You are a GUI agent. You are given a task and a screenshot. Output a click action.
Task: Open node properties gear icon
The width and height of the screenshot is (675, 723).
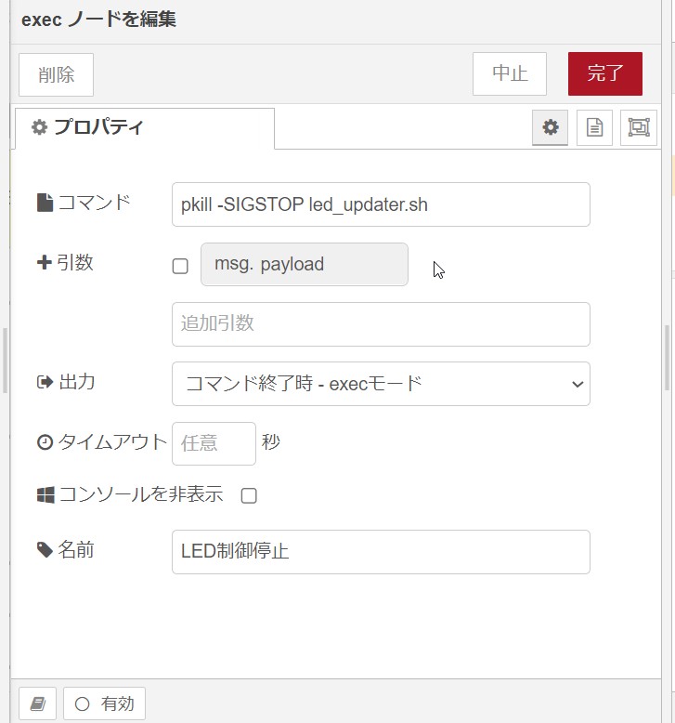(550, 127)
